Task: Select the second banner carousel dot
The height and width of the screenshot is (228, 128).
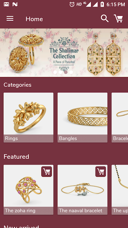Action: [x=60, y=72]
